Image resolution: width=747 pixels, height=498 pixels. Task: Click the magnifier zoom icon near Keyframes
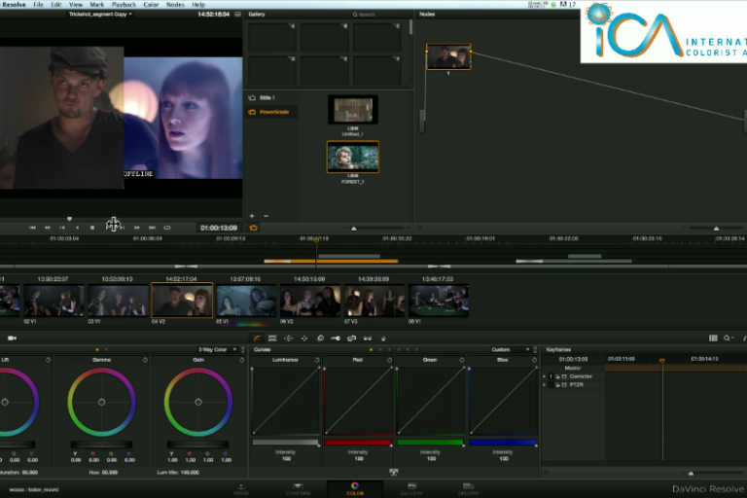click(728, 338)
